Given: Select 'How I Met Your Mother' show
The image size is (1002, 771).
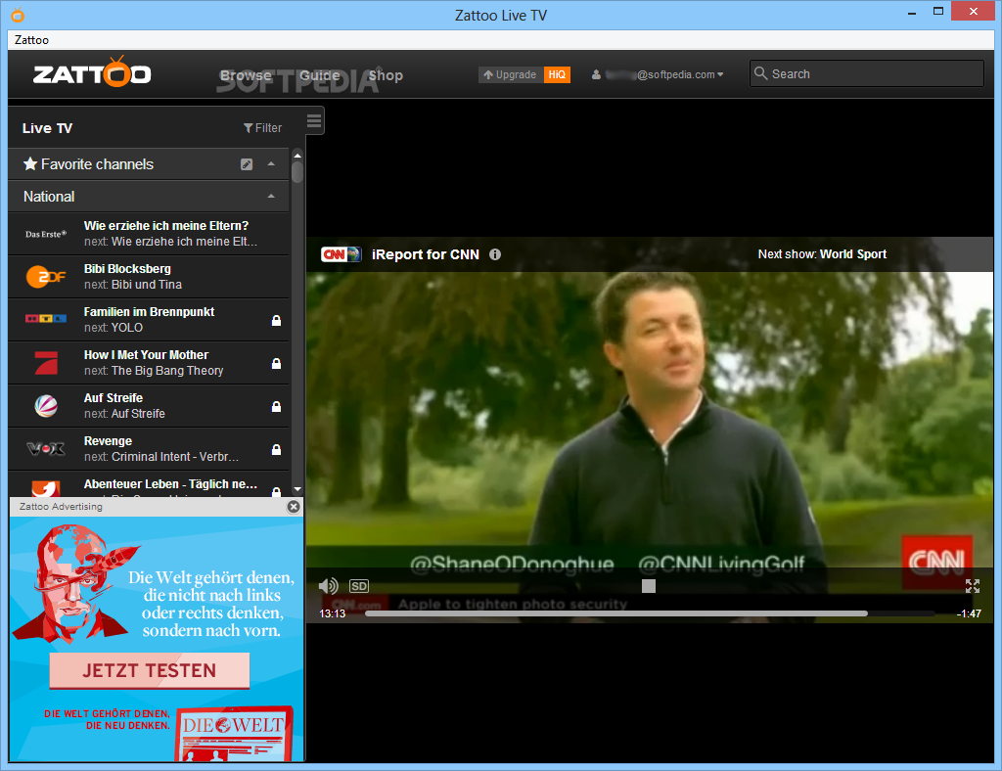Looking at the screenshot, I should (146, 354).
